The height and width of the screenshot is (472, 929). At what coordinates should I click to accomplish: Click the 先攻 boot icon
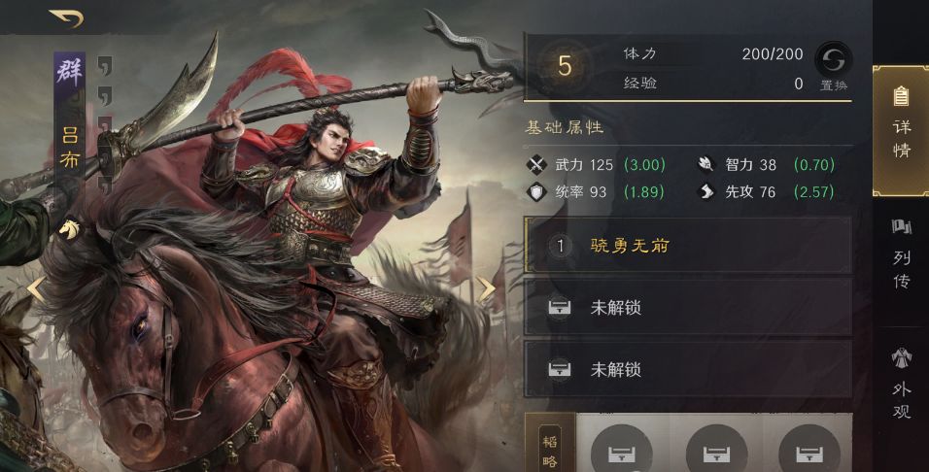pos(706,191)
